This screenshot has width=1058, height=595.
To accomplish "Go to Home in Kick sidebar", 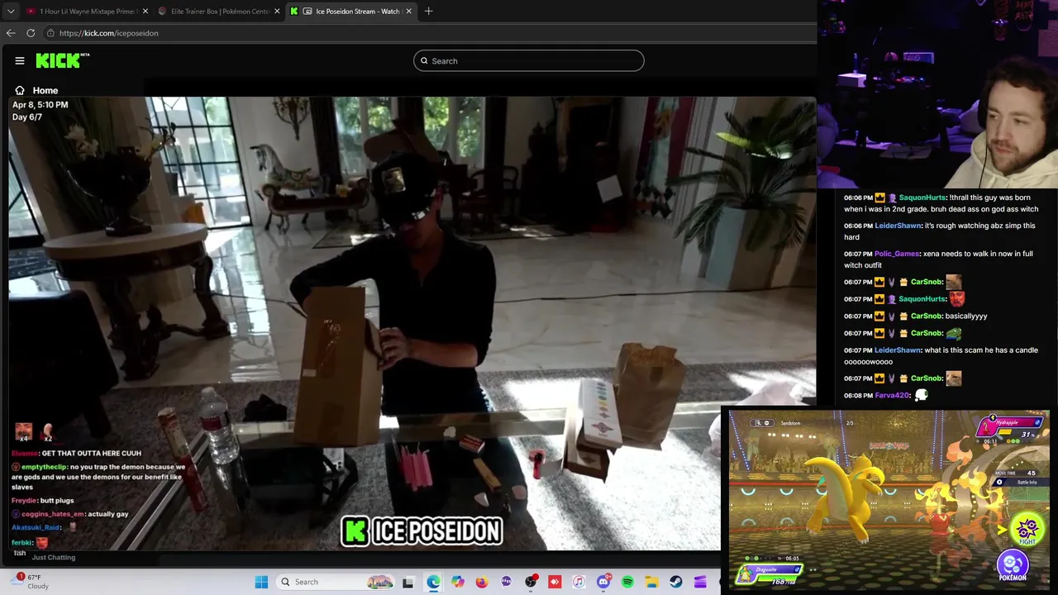I will (x=36, y=90).
